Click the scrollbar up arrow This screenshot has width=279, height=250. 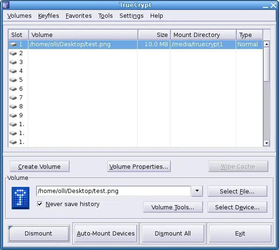(266, 44)
